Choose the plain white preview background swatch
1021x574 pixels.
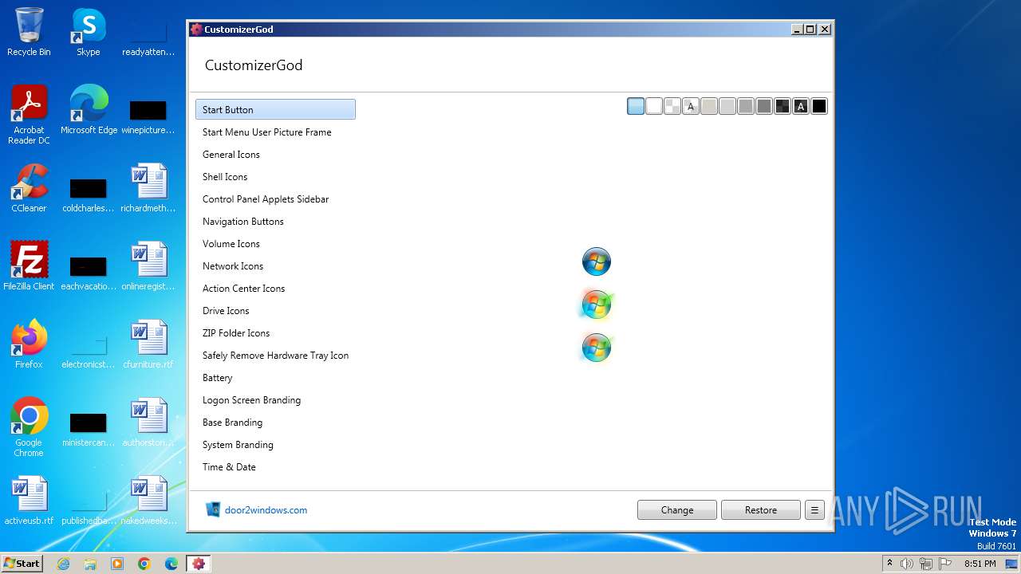(654, 106)
